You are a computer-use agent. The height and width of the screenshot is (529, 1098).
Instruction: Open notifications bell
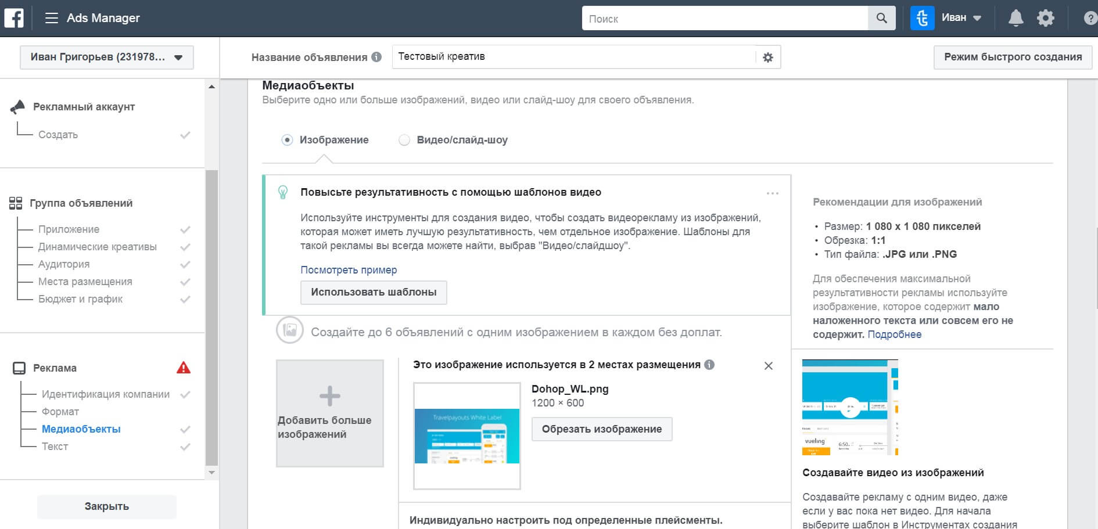coord(1016,18)
